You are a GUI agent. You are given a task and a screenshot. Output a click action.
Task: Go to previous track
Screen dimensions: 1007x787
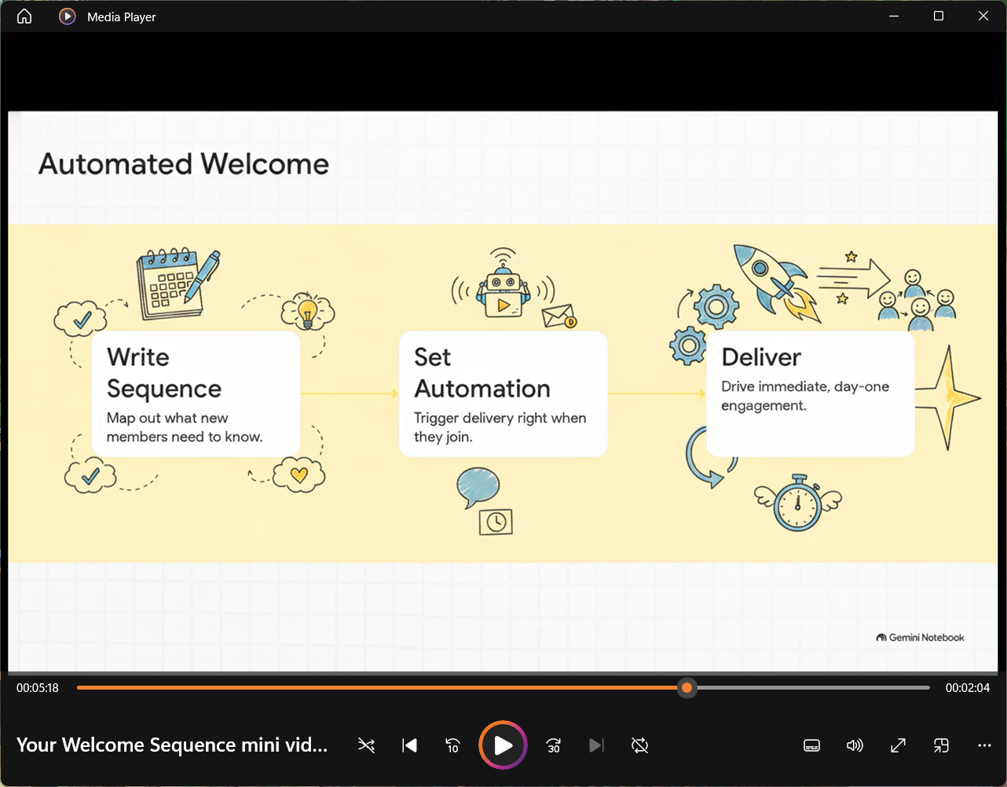(x=409, y=745)
